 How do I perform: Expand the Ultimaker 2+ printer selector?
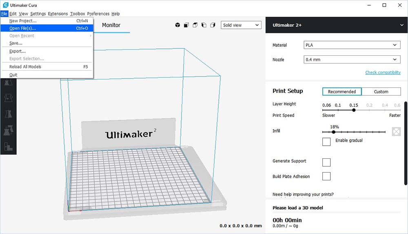pyautogui.click(x=401, y=25)
